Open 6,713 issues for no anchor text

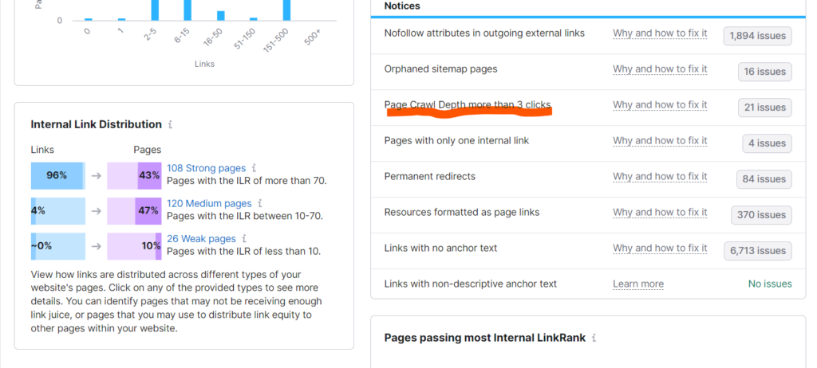pyautogui.click(x=758, y=251)
